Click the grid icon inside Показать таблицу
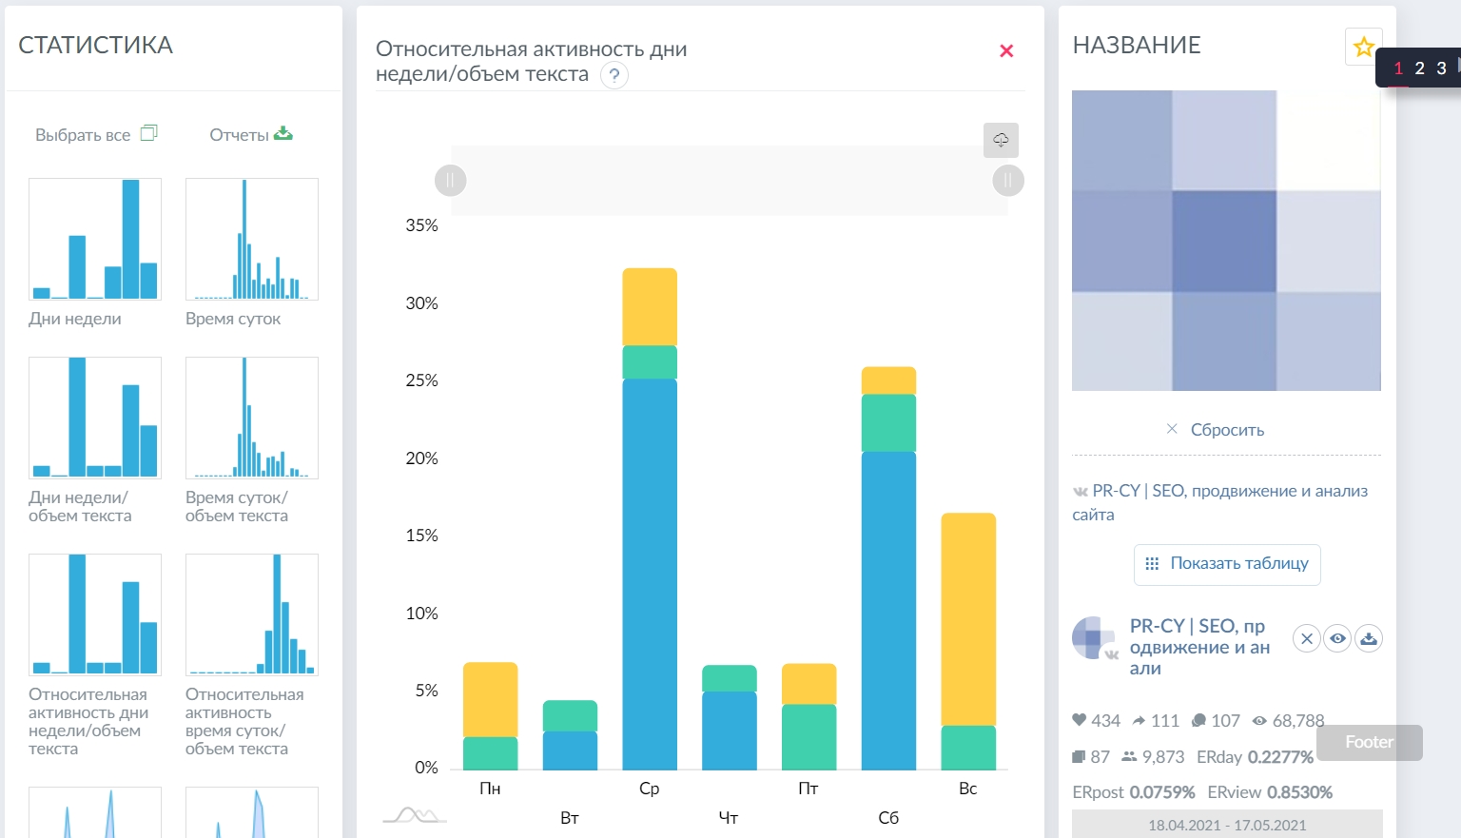Screen dimensions: 1461x838 pyautogui.click(x=1151, y=564)
